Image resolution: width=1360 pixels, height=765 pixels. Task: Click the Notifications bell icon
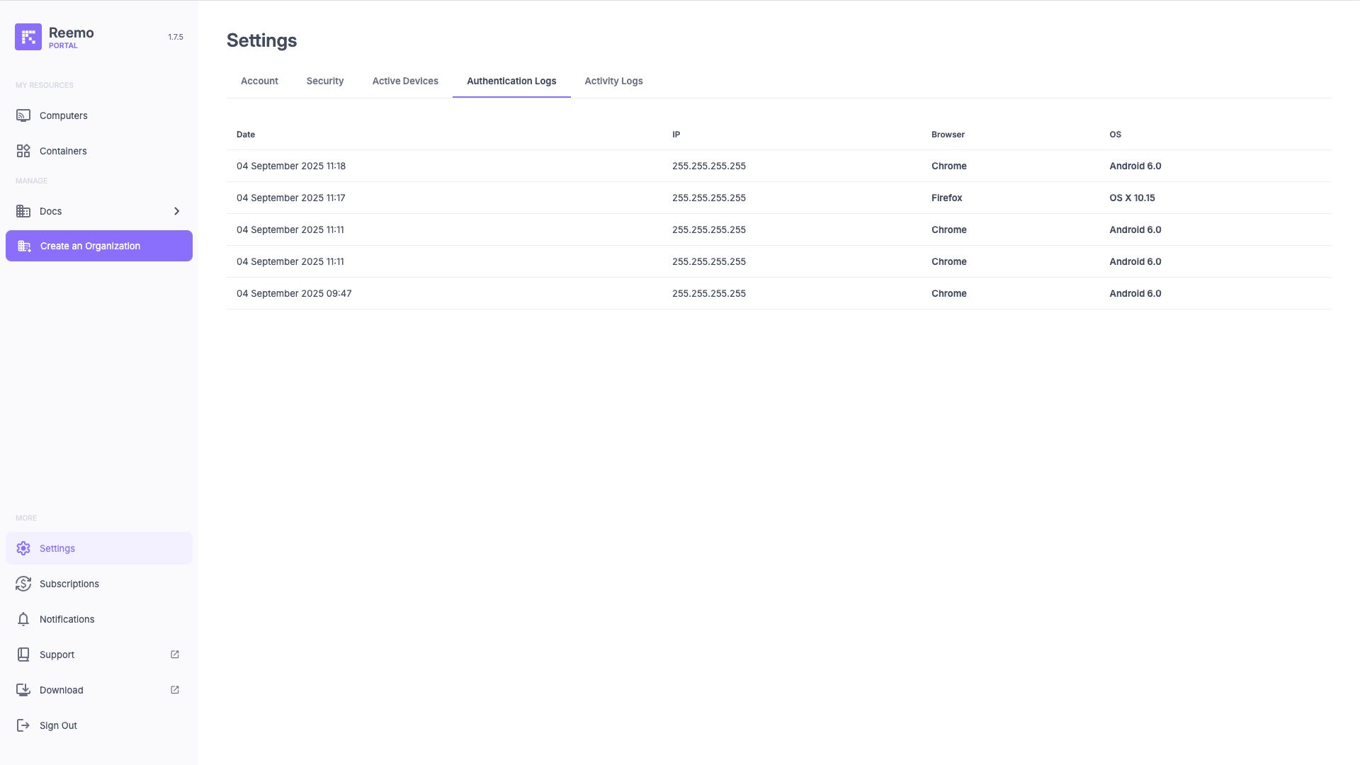coord(23,619)
